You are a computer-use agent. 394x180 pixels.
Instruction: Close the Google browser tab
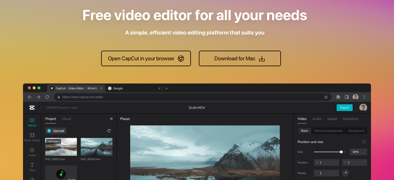159,88
